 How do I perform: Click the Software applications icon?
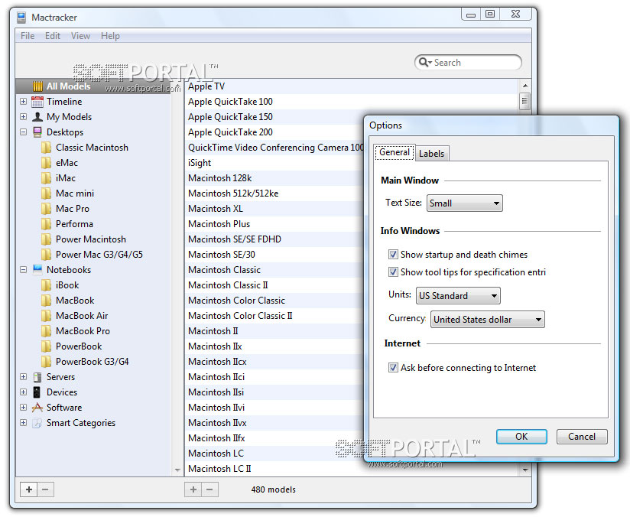[37, 407]
